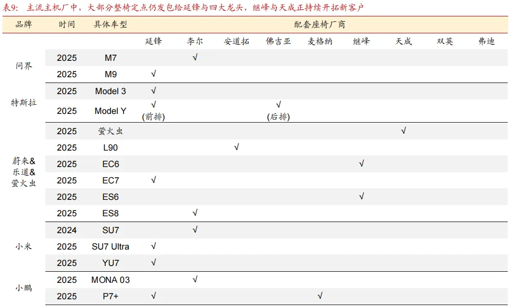Click the 继峰 check mark in EC6 row
This screenshot has height=307, width=514.
[361, 163]
